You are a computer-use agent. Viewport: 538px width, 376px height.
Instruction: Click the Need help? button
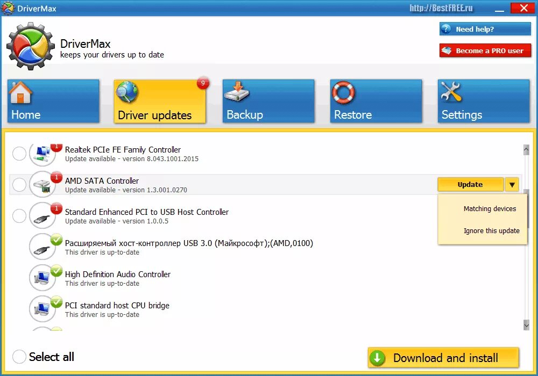pos(485,29)
